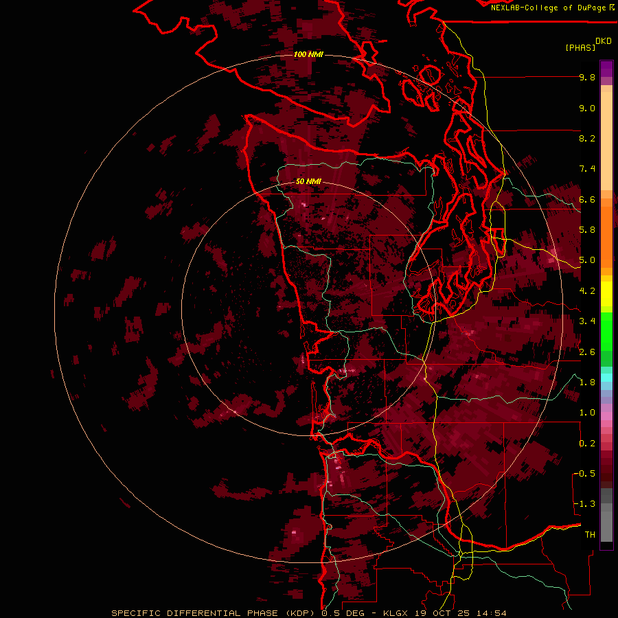The height and width of the screenshot is (618, 618).
Task: Click the purple top segment of the color bar
Action: click(x=606, y=69)
